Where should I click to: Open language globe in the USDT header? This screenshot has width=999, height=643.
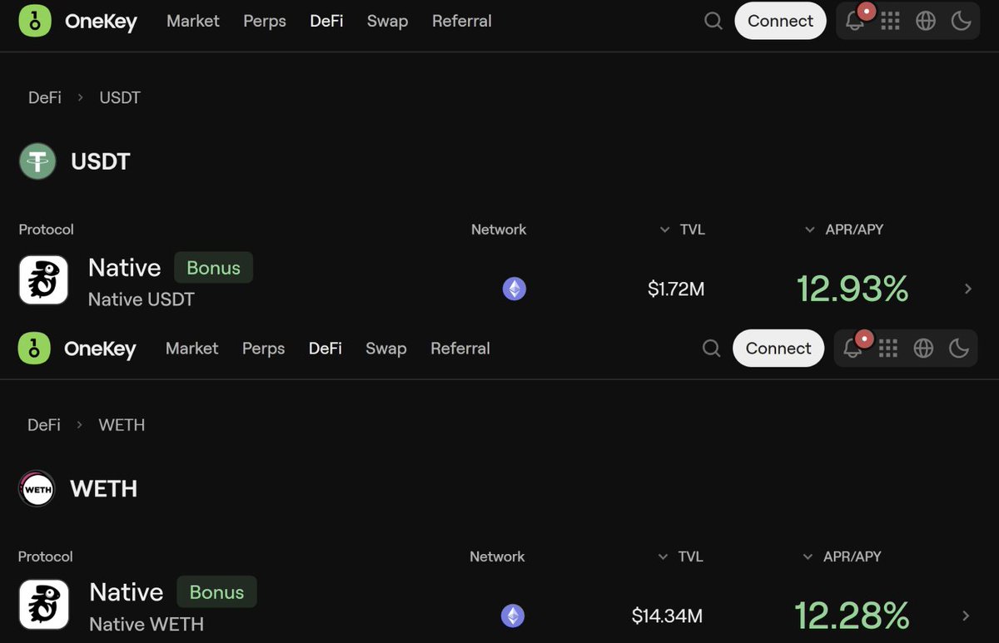[926, 21]
